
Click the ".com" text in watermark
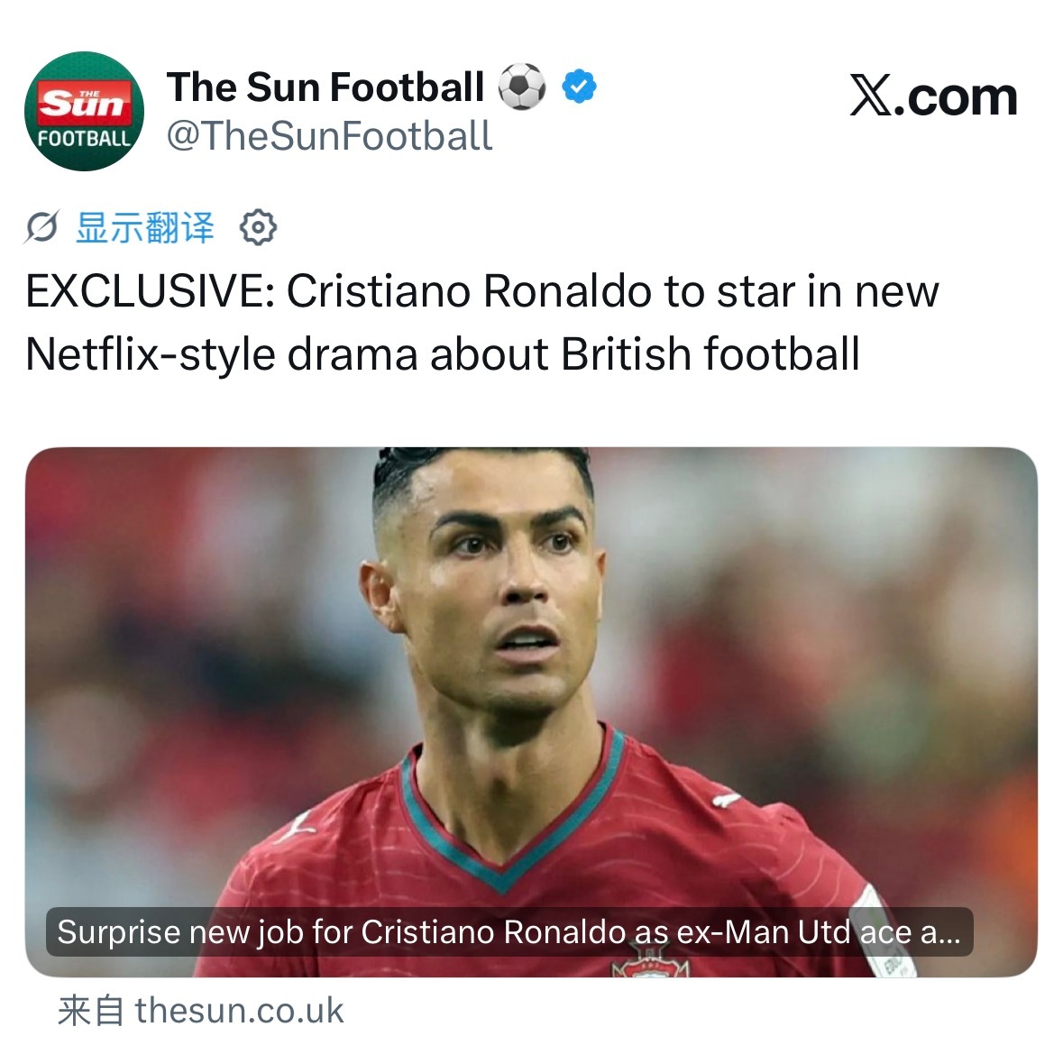955,97
